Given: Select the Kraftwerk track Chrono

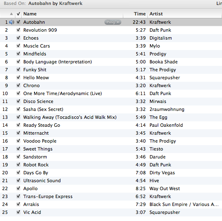Looking at the screenshot, I should pos(31,85).
